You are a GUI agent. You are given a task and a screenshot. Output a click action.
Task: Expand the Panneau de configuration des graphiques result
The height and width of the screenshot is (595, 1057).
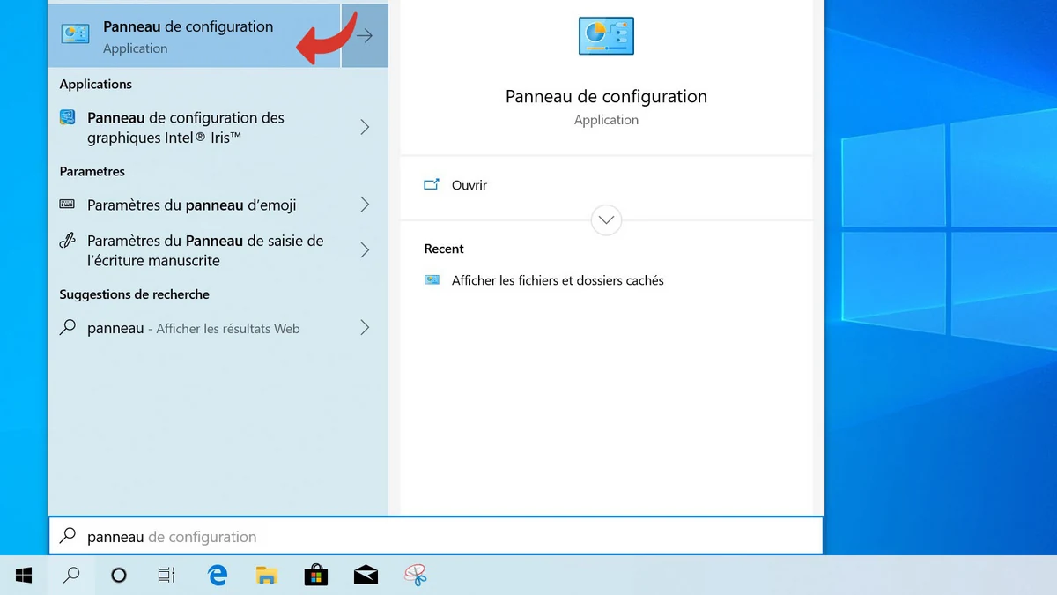point(364,127)
